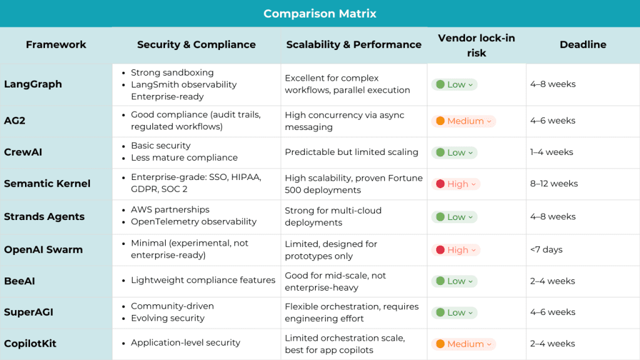Screen dimensions: 640x360
Task: Select the Security & Compliance column header
Action: (x=196, y=44)
